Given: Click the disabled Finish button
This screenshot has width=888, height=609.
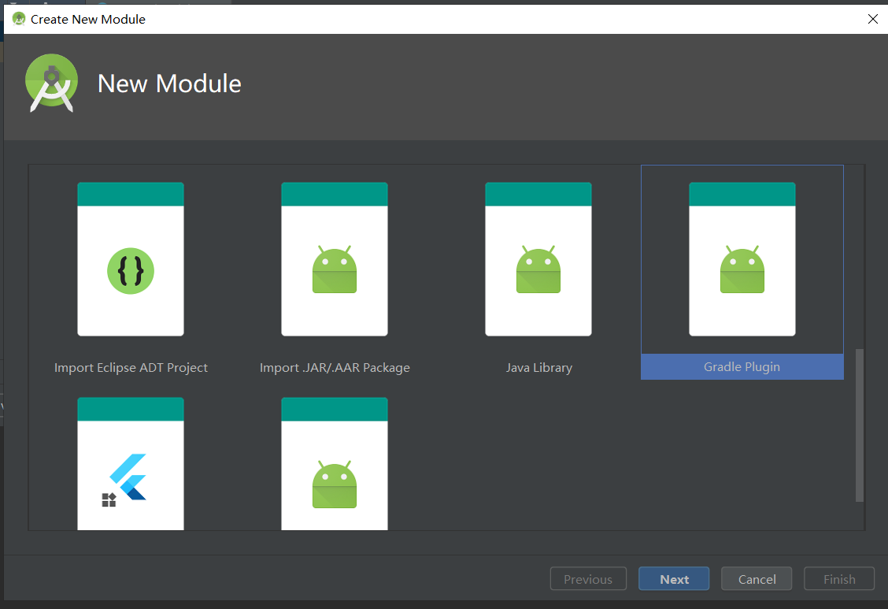Looking at the screenshot, I should coord(839,579).
